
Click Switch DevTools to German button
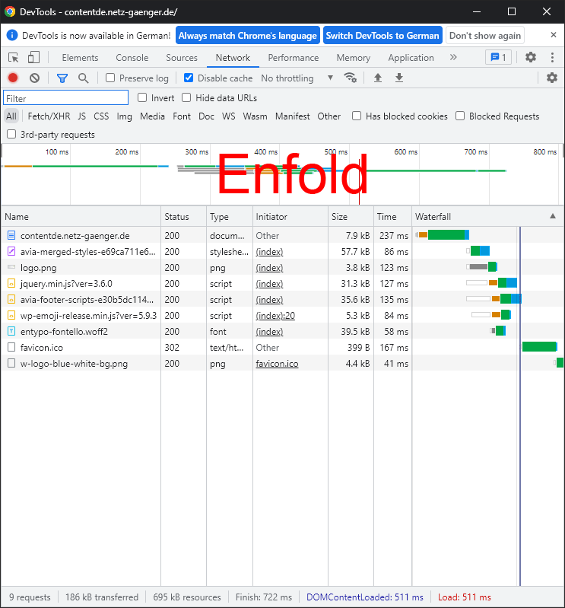(x=382, y=36)
